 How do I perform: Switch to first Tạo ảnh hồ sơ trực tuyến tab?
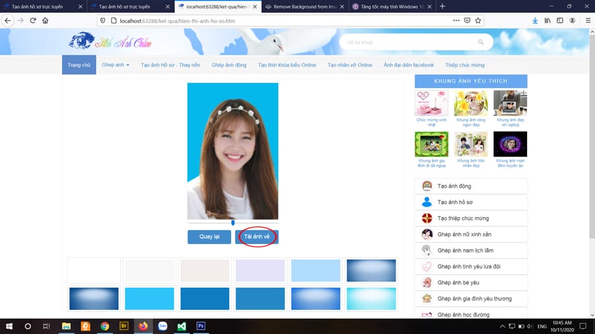[x=43, y=7]
